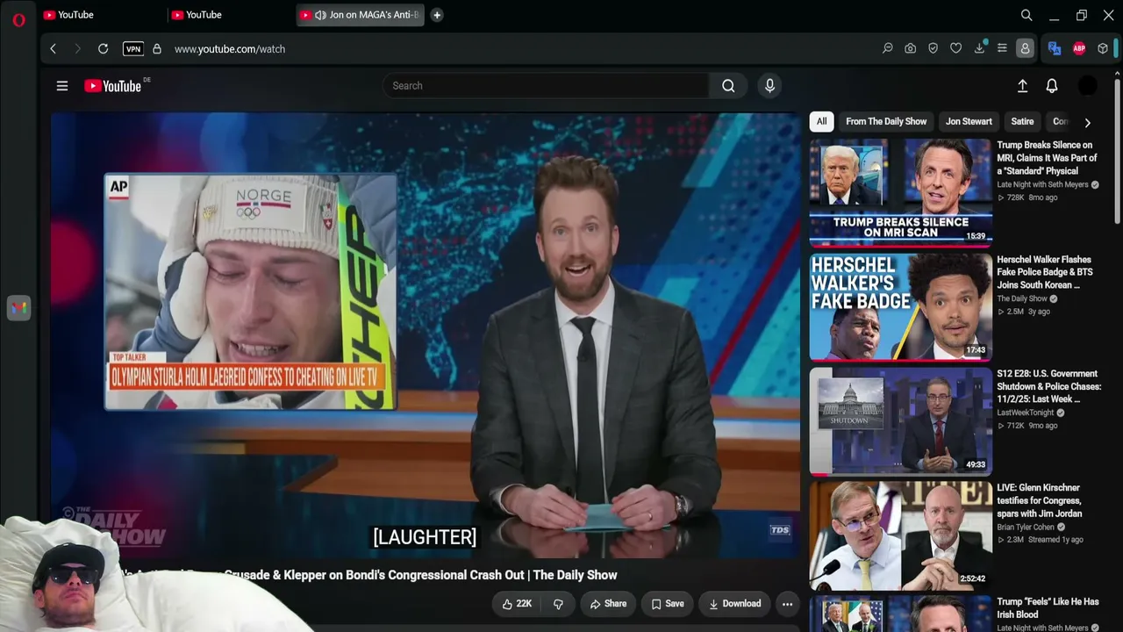Go back to the previous page
The image size is (1123, 632).
pos(54,49)
